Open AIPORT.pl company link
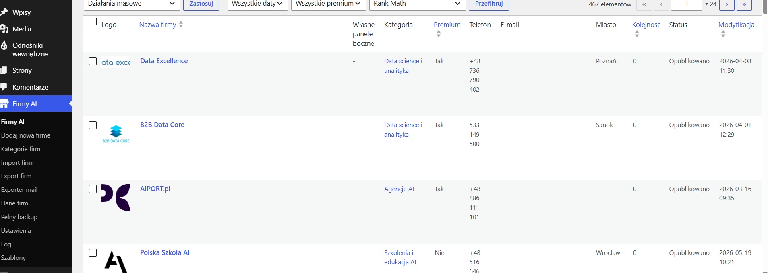 coord(155,189)
